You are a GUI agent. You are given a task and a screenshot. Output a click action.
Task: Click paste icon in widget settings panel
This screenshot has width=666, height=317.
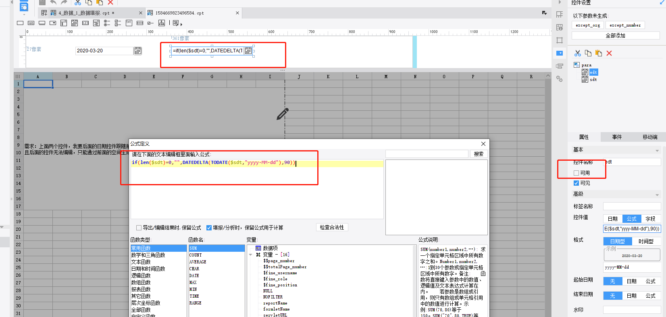pyautogui.click(x=599, y=53)
